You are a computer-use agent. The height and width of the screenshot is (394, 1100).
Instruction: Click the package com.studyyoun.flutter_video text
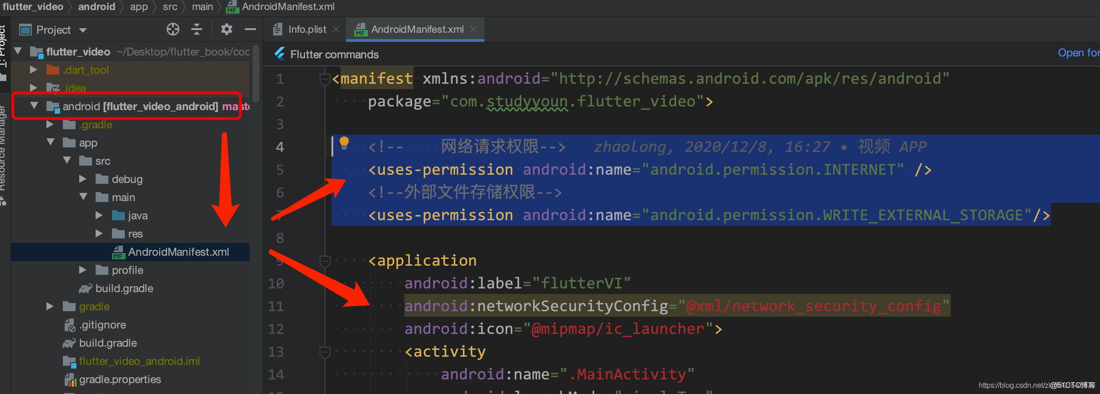point(540,101)
